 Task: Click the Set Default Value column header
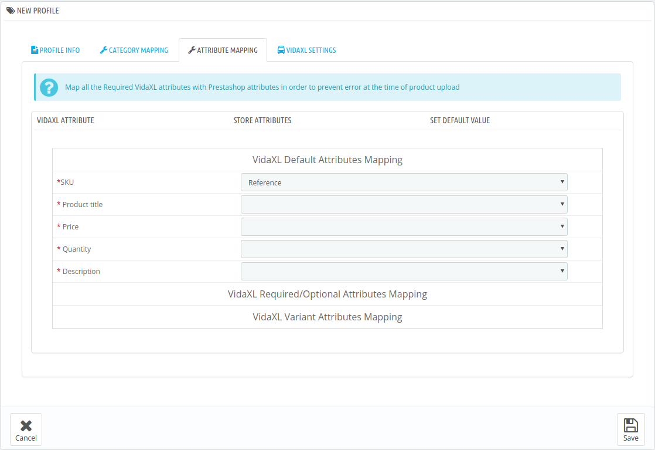[460, 120]
